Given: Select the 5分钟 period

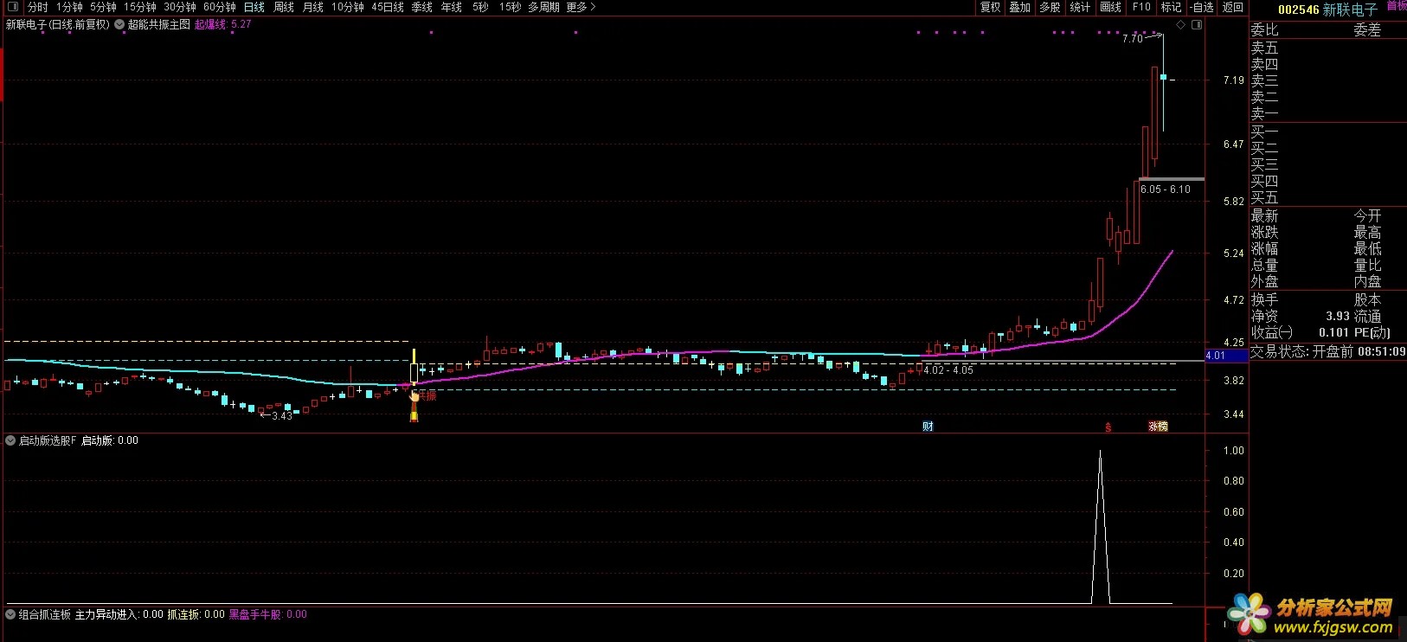Looking at the screenshot, I should click(x=103, y=7).
